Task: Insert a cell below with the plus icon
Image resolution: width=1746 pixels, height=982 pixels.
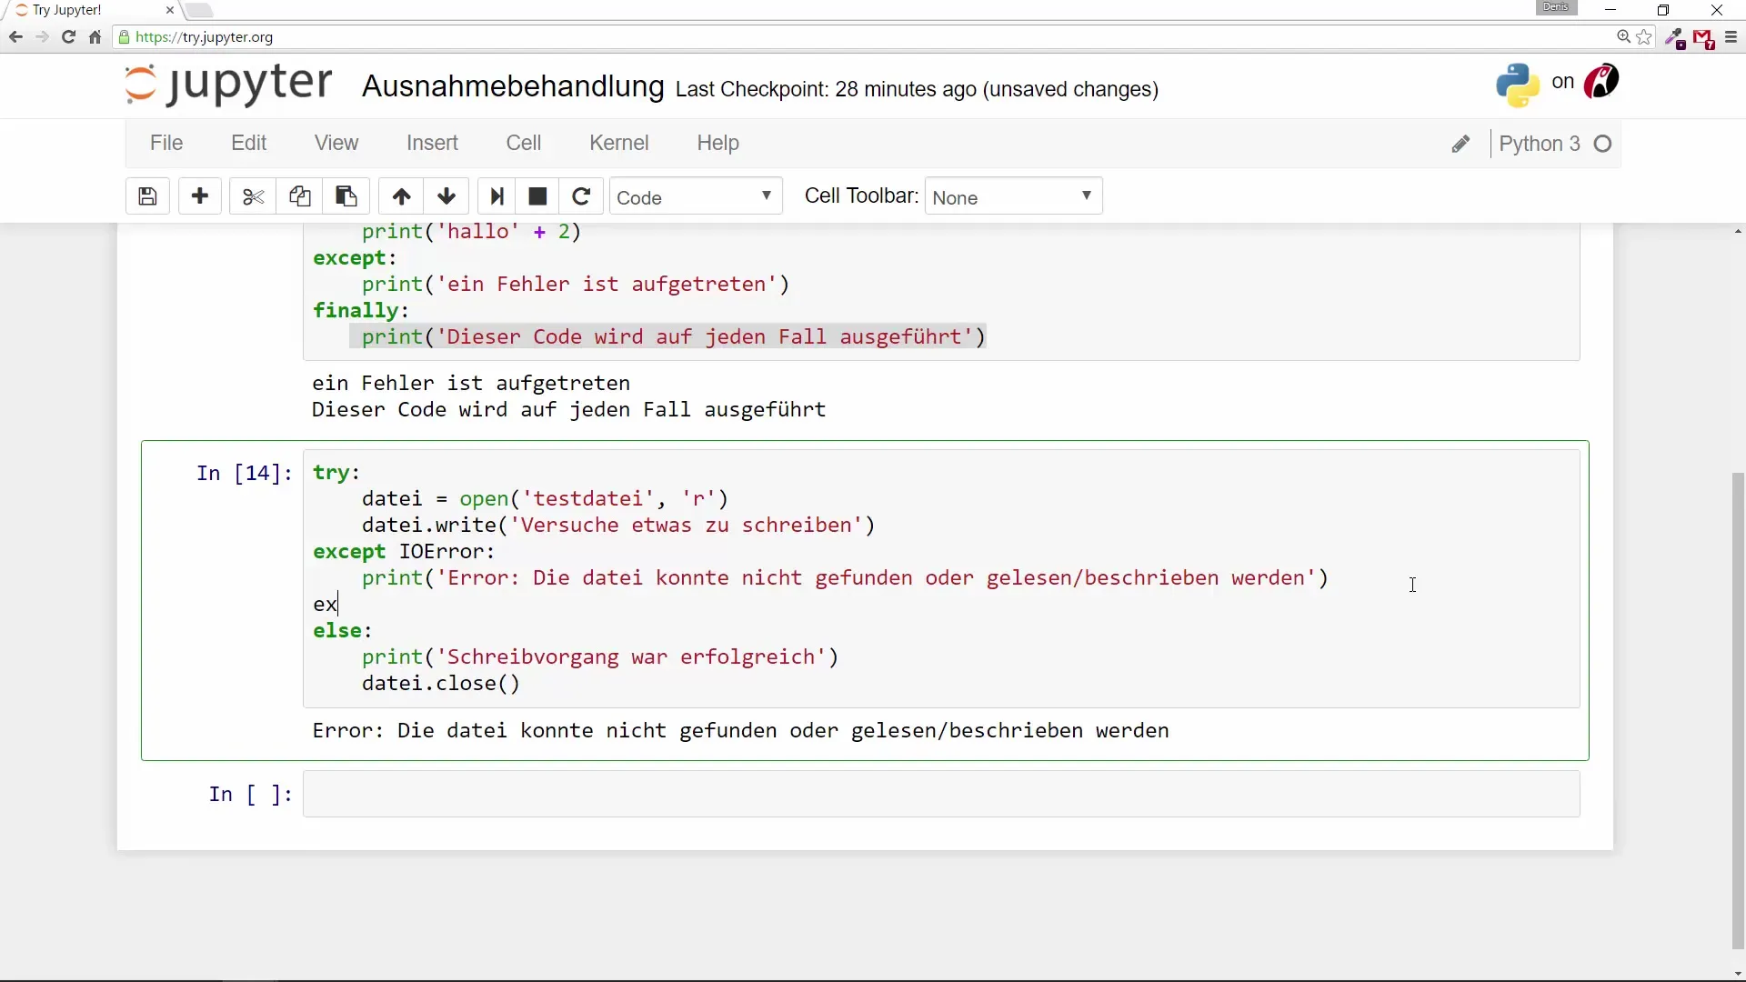Action: (x=200, y=196)
